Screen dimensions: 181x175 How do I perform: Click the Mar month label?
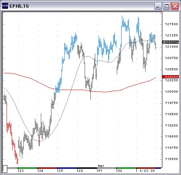click(x=101, y=166)
